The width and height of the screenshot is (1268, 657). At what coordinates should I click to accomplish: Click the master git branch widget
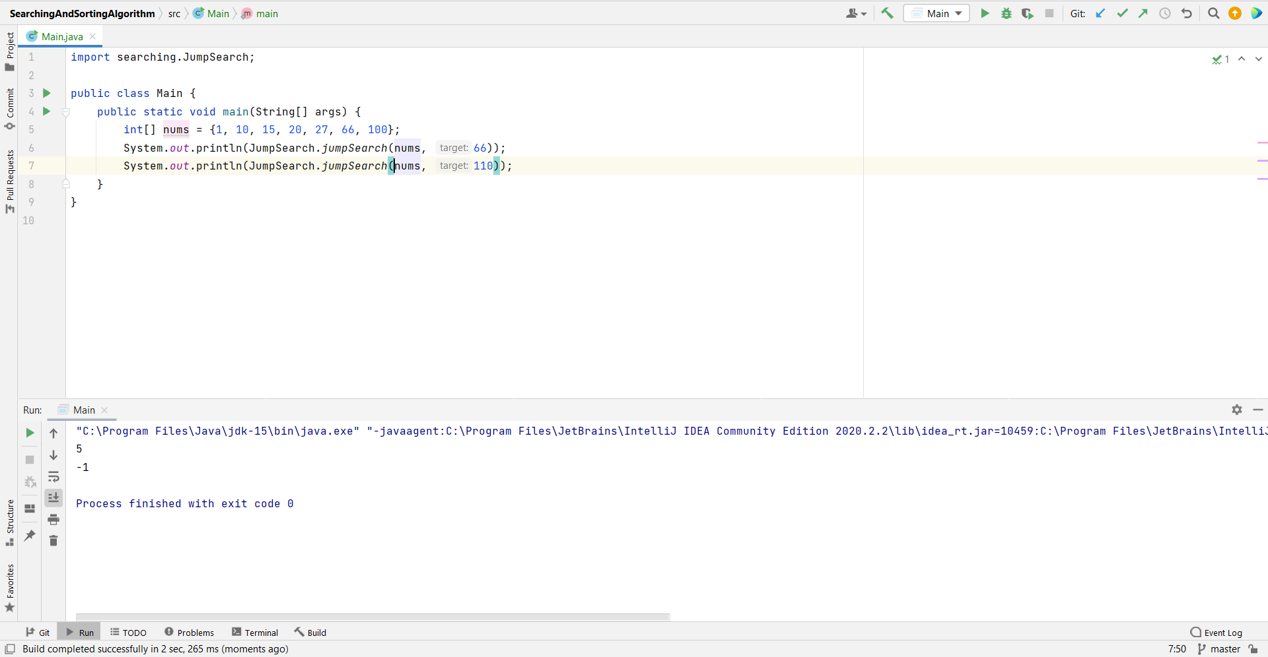tap(1219, 649)
